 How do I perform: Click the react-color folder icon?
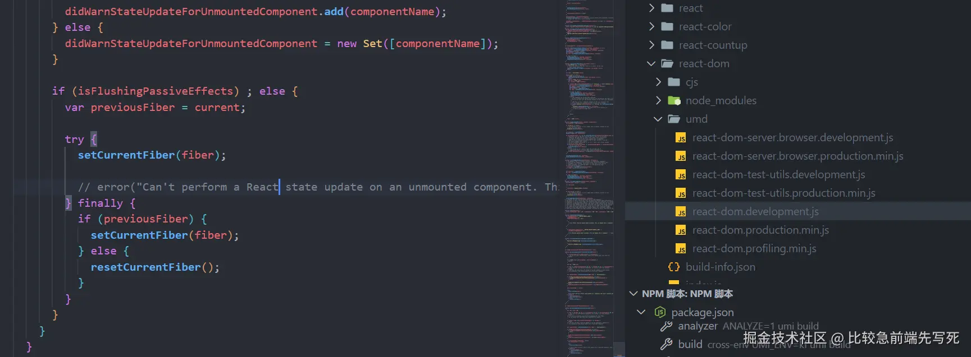coord(667,26)
